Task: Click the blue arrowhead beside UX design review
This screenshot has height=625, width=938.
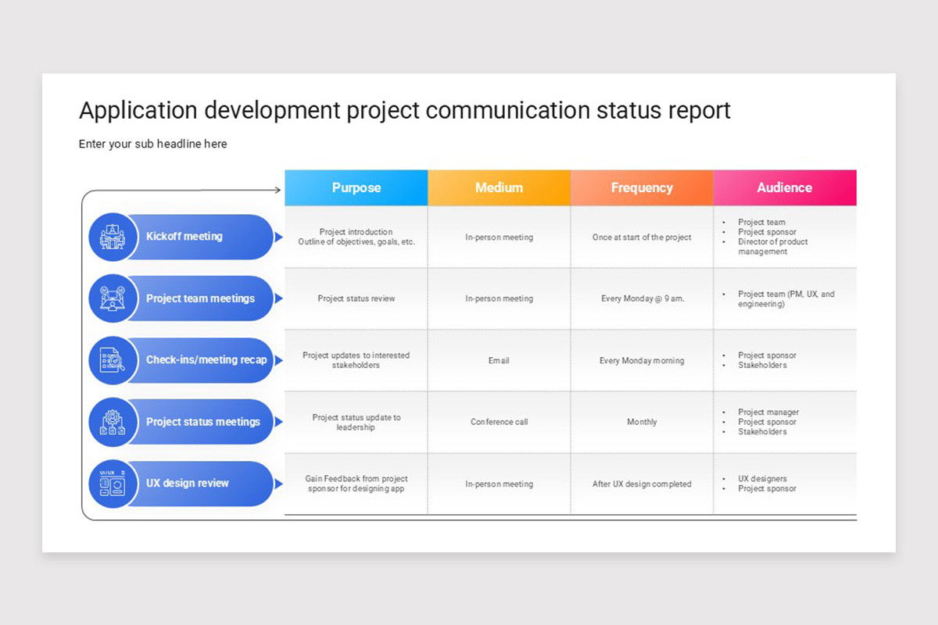Action: click(278, 484)
